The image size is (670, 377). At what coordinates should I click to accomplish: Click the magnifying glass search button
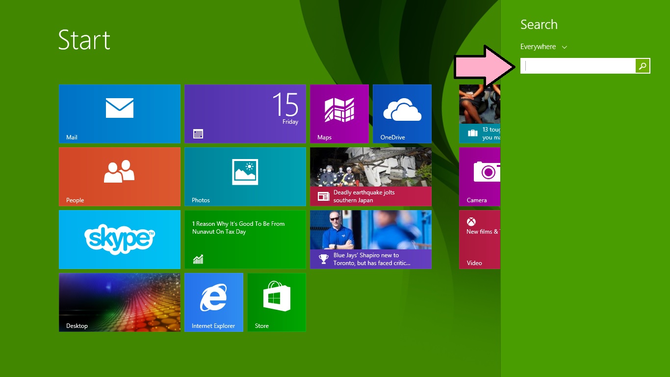coord(643,66)
